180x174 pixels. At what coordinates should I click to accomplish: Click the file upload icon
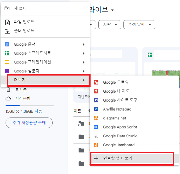pyautogui.click(x=8, y=22)
